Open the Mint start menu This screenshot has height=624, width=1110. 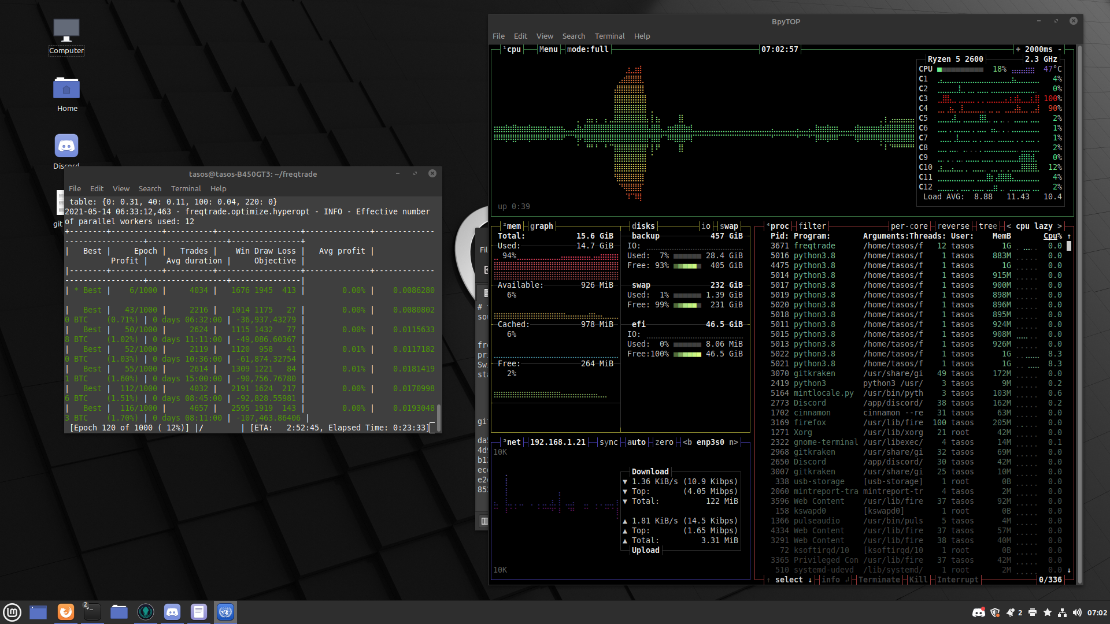12,612
